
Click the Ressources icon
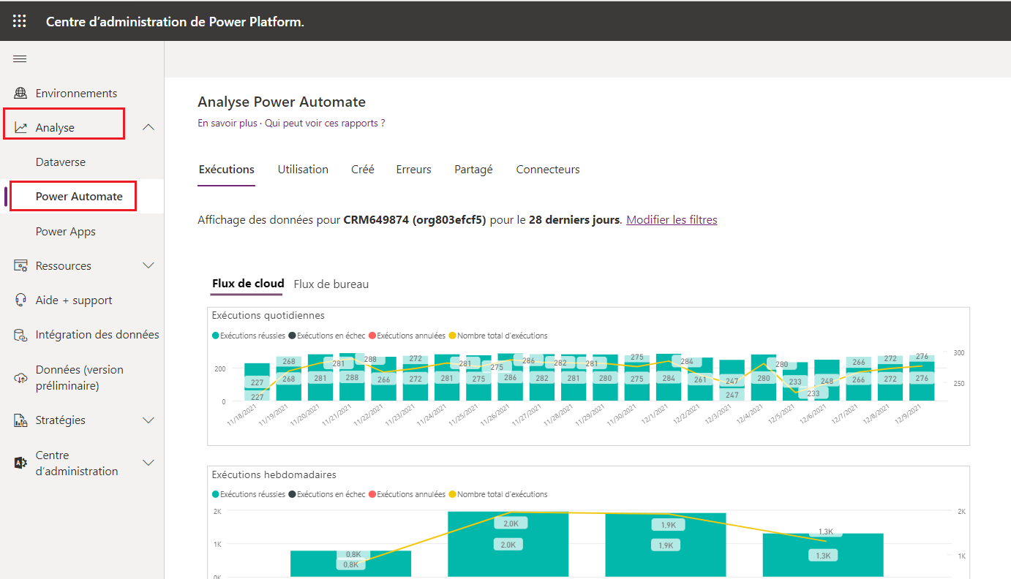(x=20, y=266)
